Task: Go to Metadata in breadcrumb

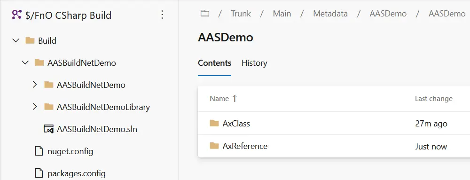Action: pyautogui.click(x=330, y=14)
